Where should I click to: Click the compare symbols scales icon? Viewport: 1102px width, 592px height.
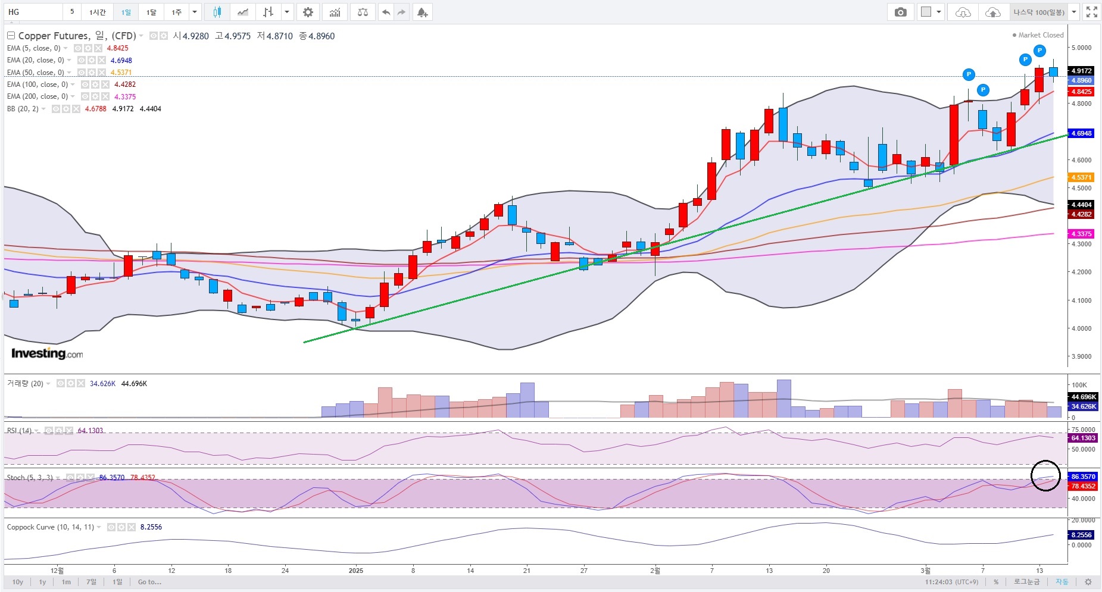[363, 12]
